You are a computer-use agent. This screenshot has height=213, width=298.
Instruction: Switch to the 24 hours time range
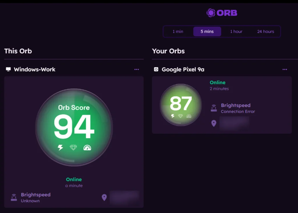point(265,32)
